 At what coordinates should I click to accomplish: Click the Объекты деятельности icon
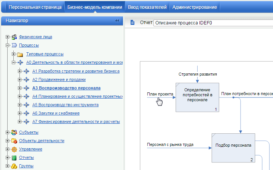pyautogui.click(x=14, y=141)
